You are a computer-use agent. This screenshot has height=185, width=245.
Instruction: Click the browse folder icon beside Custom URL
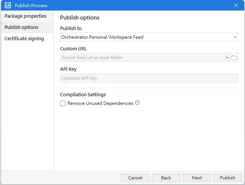[x=234, y=58]
